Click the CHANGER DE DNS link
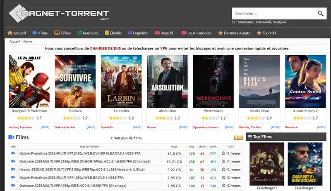Screen dimensions: 331x191 point(106,48)
